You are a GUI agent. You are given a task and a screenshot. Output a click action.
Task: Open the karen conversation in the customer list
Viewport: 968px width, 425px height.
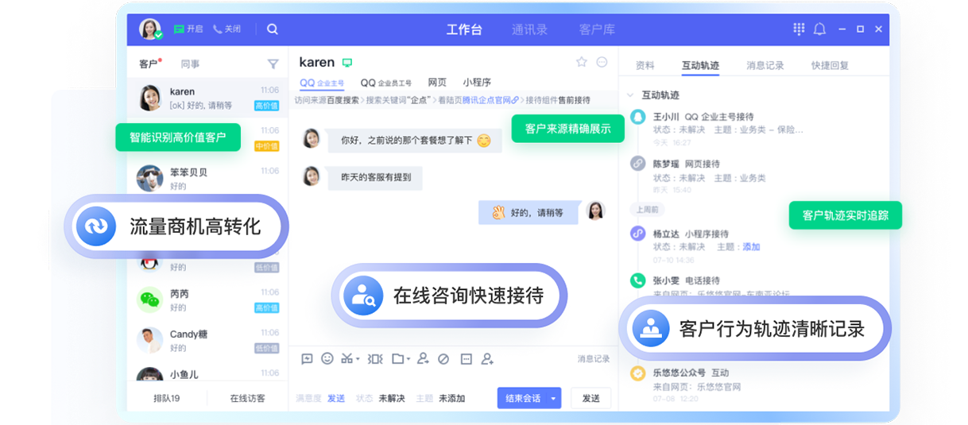point(207,98)
